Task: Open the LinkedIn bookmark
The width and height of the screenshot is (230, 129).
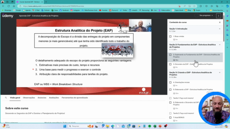Action: 133,10
